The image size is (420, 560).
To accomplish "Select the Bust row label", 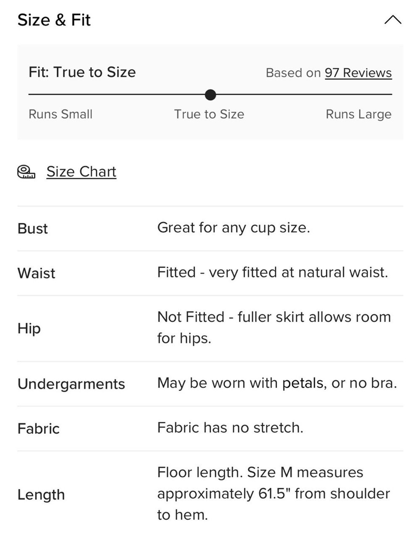I will click(33, 229).
